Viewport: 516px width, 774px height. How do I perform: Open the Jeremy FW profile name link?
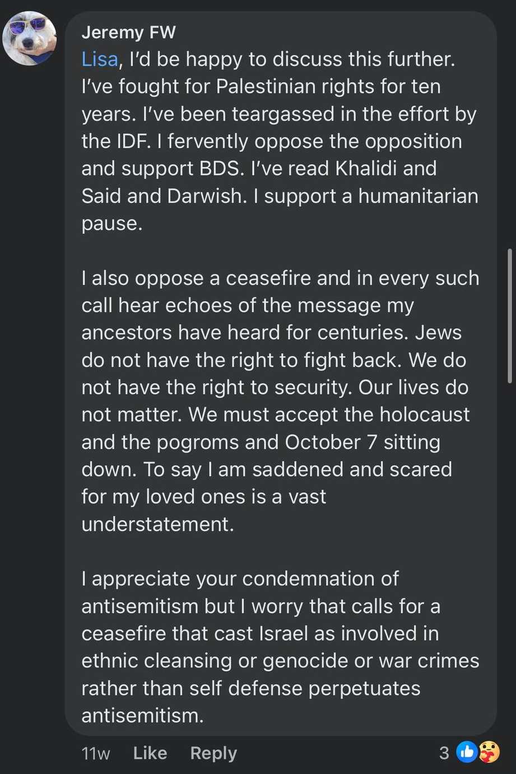[x=128, y=33]
